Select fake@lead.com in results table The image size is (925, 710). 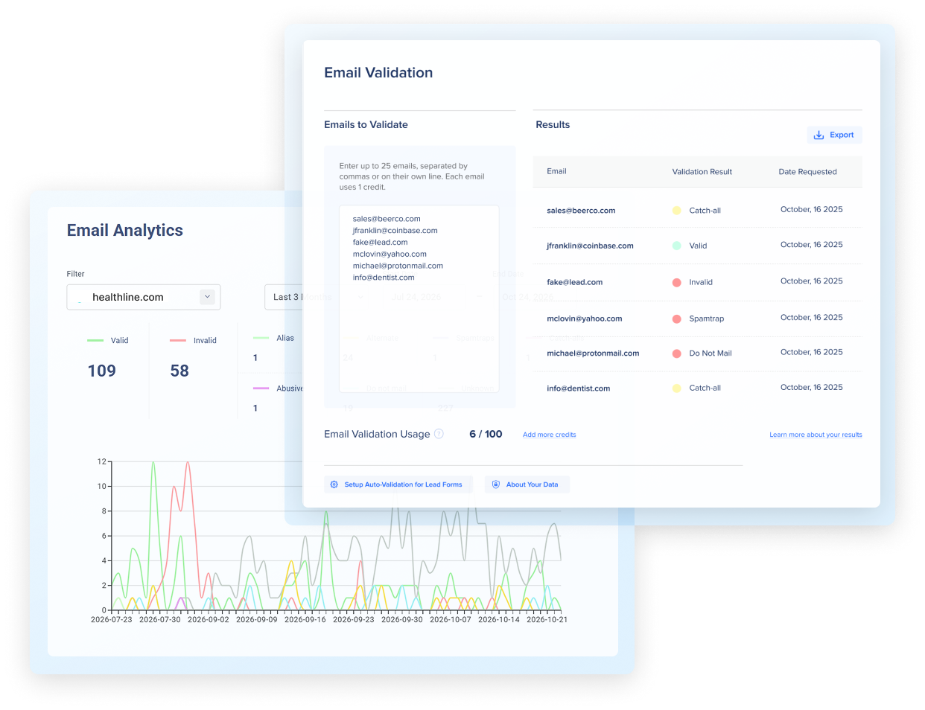coord(574,282)
